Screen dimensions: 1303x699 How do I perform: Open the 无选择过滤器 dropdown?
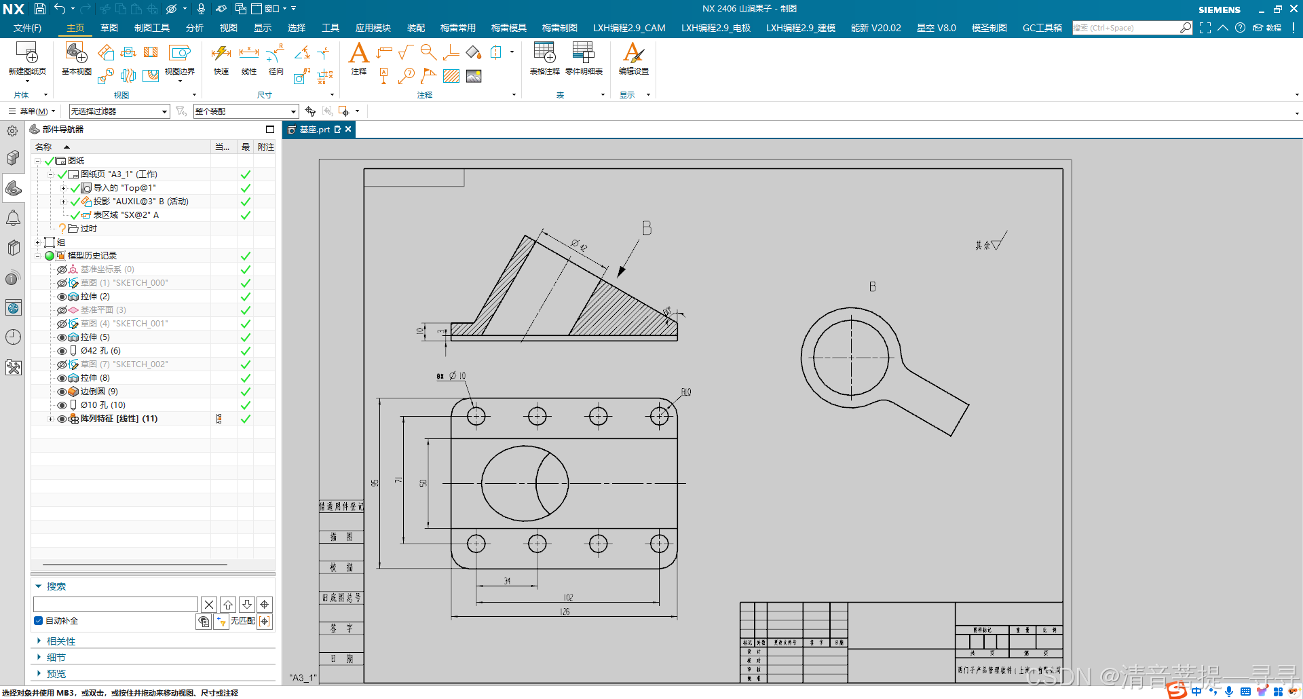pos(119,111)
